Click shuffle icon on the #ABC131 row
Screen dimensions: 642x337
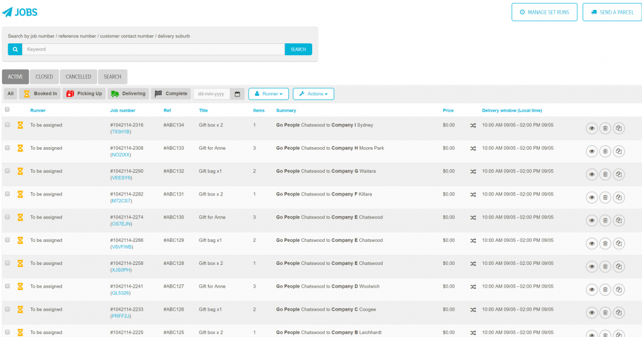tap(473, 195)
